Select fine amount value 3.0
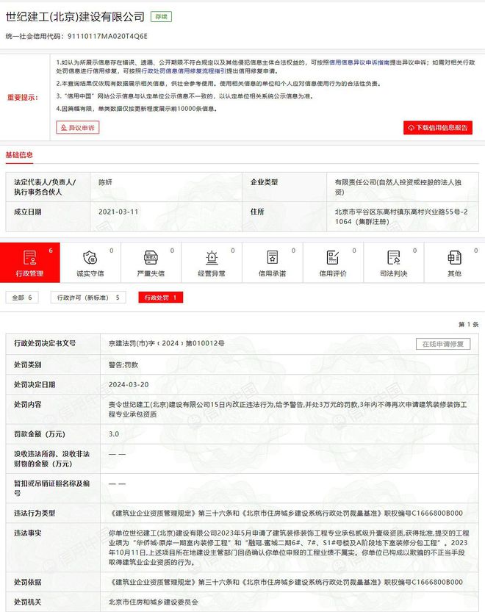This screenshot has width=485, height=612. [114, 434]
